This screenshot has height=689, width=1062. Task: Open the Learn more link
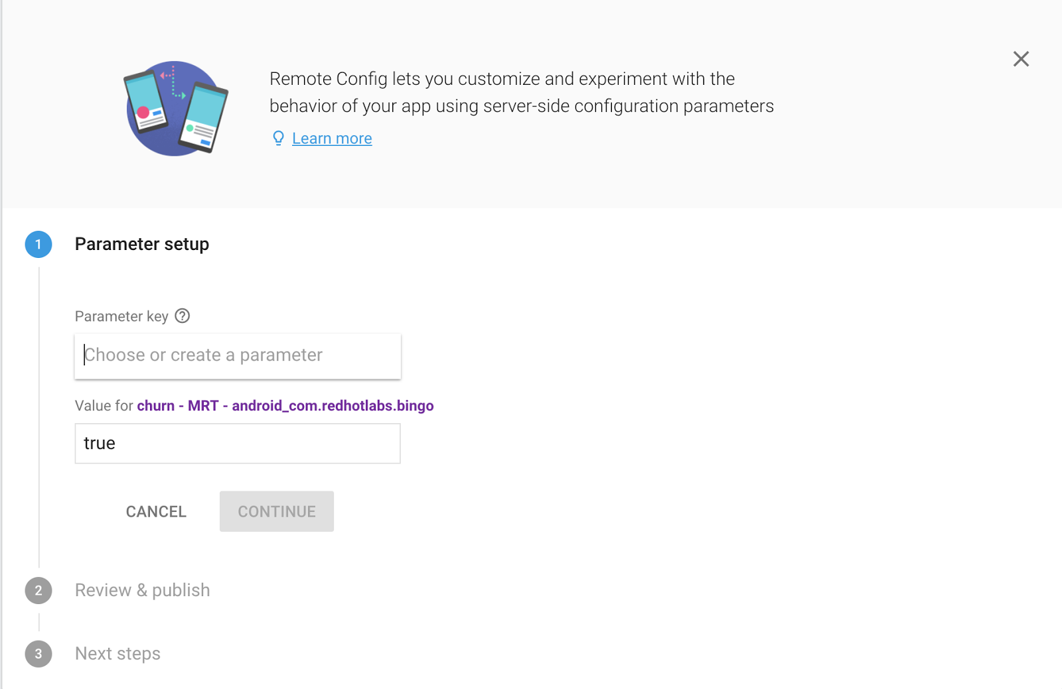pos(332,139)
